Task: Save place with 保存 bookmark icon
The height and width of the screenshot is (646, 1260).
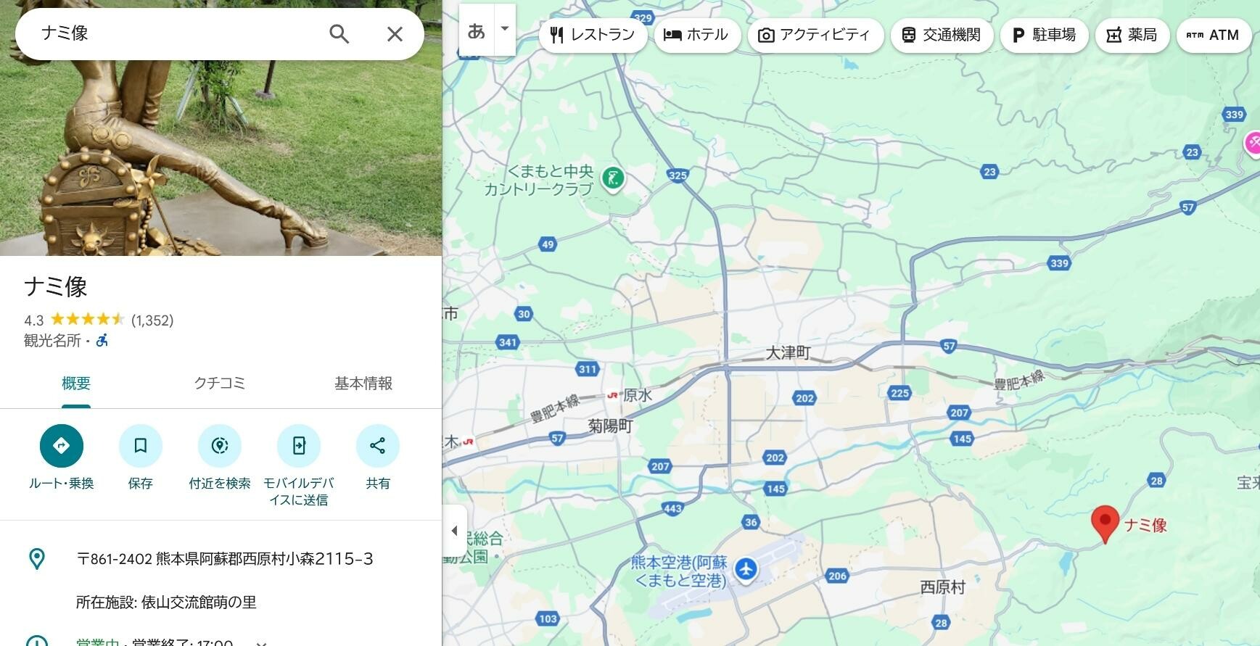Action: [141, 445]
